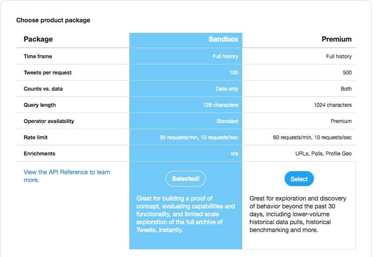Select the Premium column header
375x257 pixels.
(x=336, y=39)
